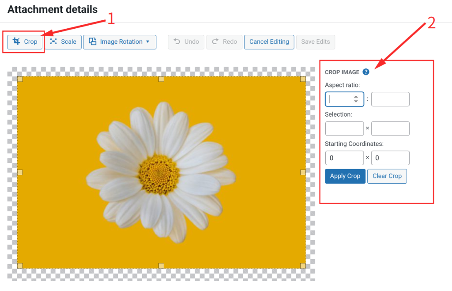The width and height of the screenshot is (452, 291).
Task: Click Clear Crop
Action: click(387, 176)
